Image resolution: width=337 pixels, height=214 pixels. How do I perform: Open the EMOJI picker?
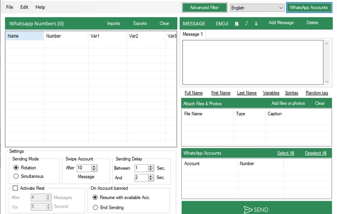222,24
